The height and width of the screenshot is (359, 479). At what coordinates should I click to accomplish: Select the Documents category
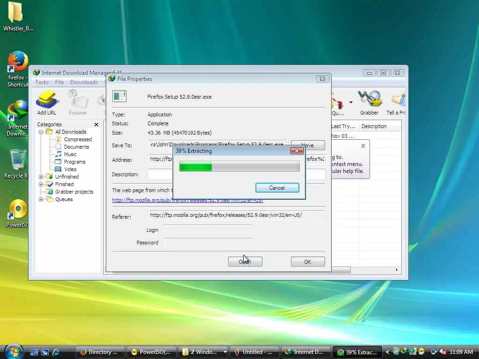[x=76, y=147]
